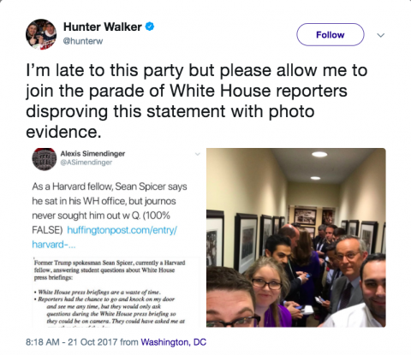
Task: Open the hallway reporters photo
Action: click(x=296, y=238)
